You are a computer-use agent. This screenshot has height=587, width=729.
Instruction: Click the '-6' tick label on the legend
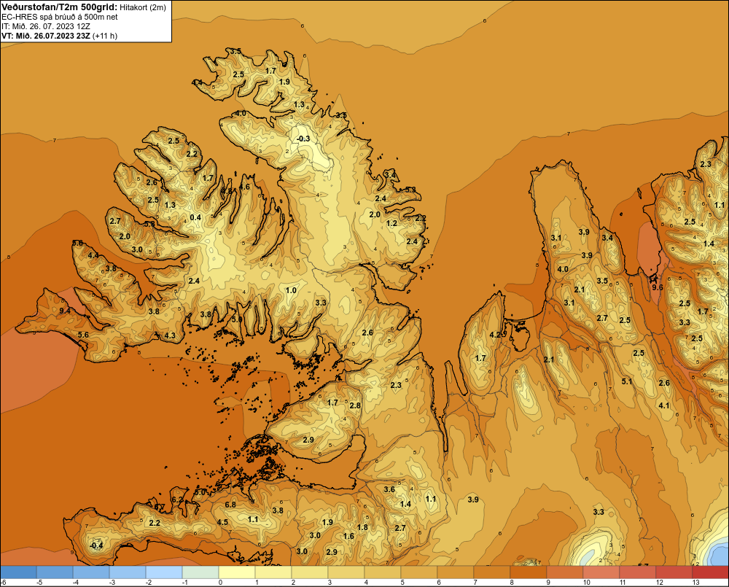click(x=3, y=583)
